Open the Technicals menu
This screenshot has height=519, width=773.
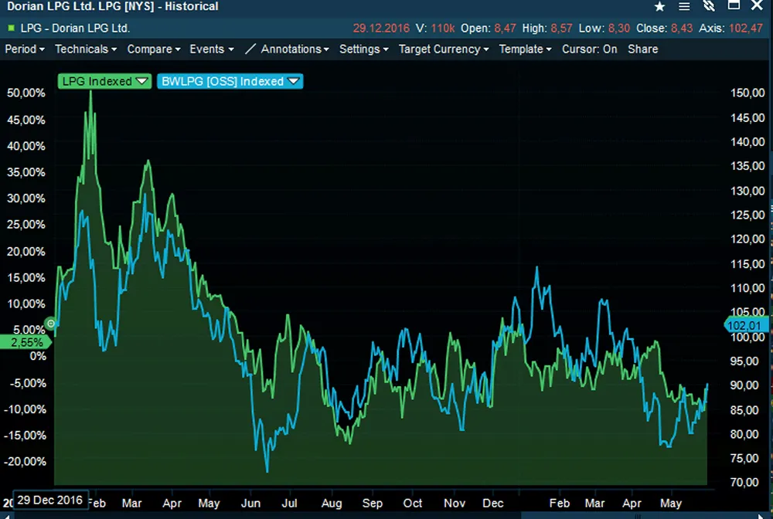tap(86, 49)
